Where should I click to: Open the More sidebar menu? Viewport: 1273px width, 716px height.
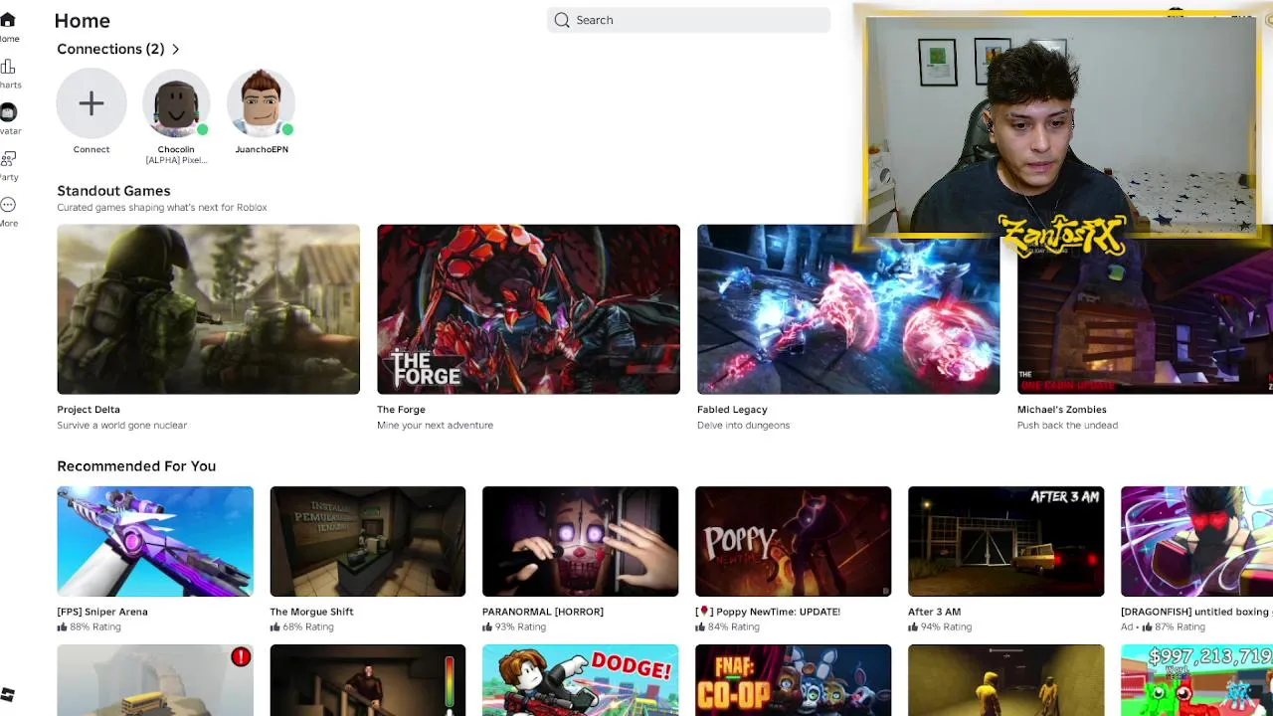pos(8,205)
